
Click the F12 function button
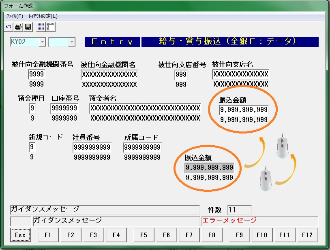coord(307,235)
